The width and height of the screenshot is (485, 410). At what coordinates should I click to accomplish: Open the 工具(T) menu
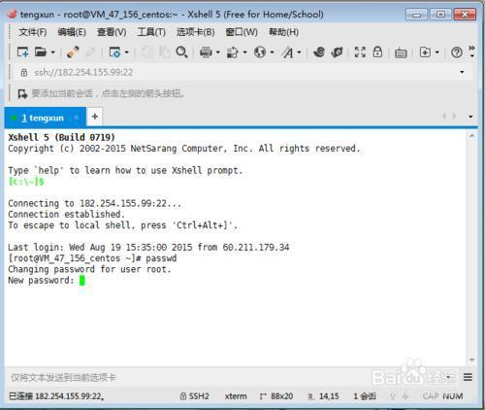tap(151, 32)
